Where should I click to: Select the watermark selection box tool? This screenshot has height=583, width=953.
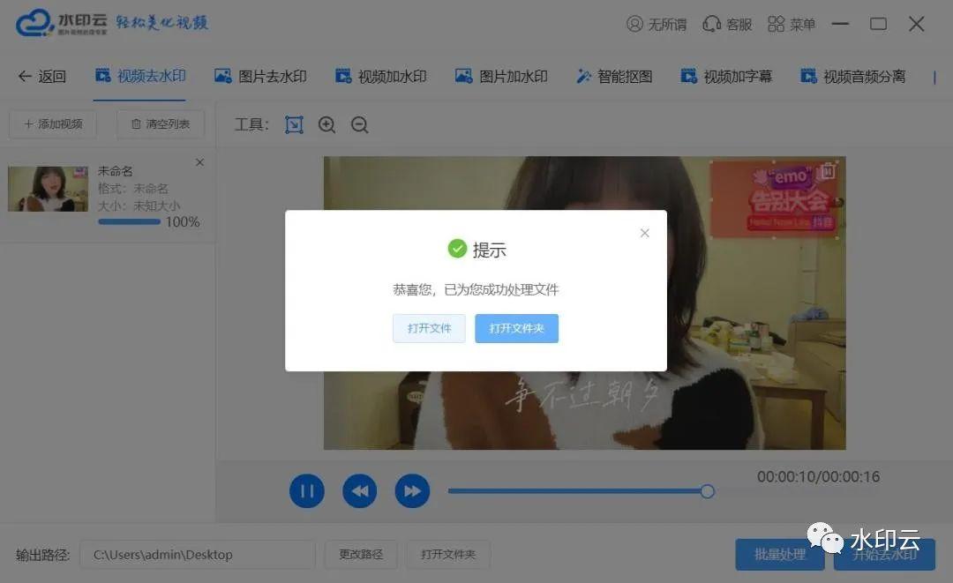click(x=294, y=124)
